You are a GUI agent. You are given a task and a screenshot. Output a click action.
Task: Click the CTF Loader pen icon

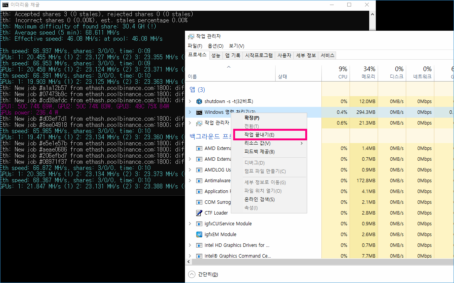coord(199,213)
